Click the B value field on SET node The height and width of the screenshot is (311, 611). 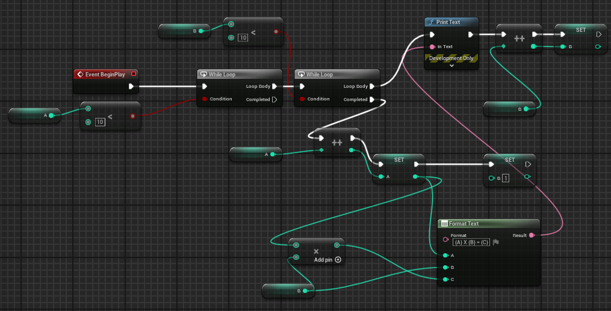(506, 178)
